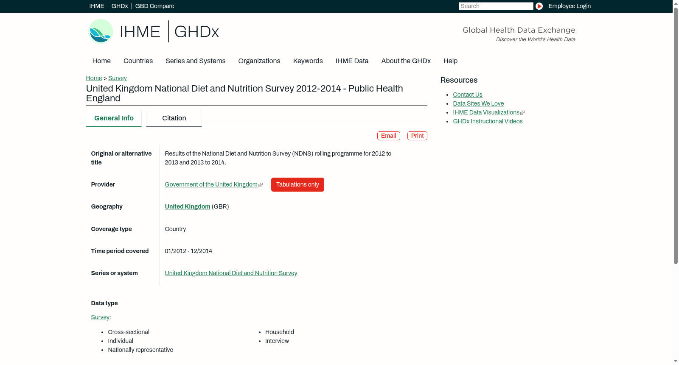Click the IHME leaf logo
This screenshot has width=679, height=365.
[x=101, y=31]
